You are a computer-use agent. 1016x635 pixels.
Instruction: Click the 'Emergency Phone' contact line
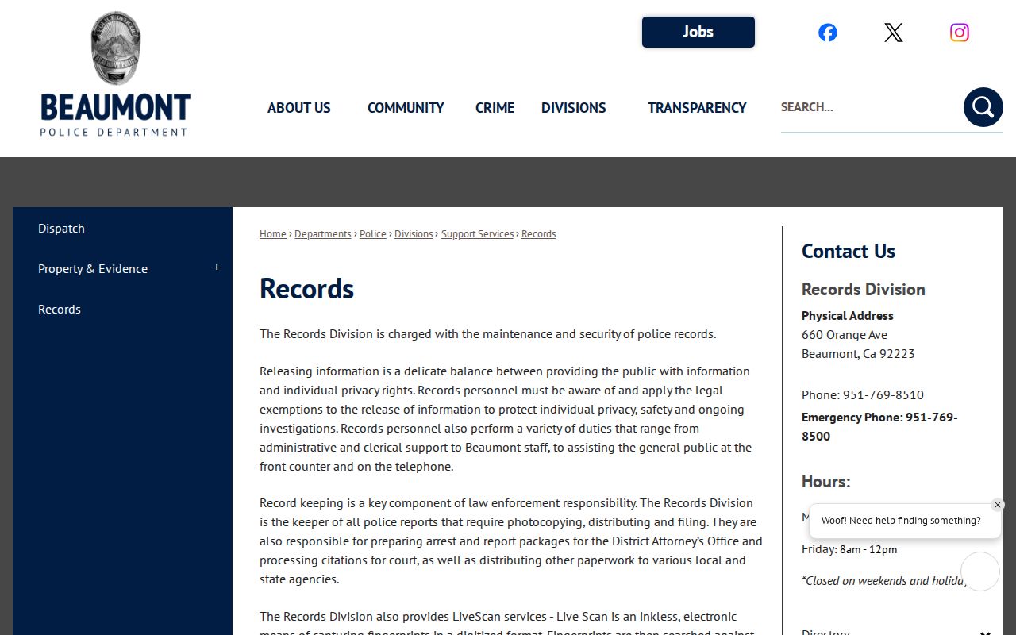tap(879, 427)
